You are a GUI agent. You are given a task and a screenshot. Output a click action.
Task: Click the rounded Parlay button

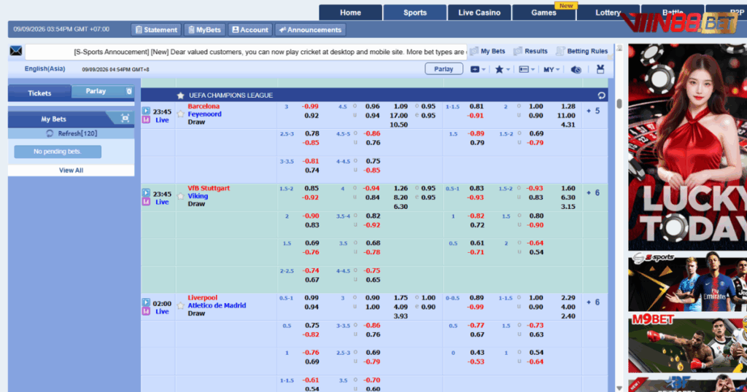coord(444,69)
